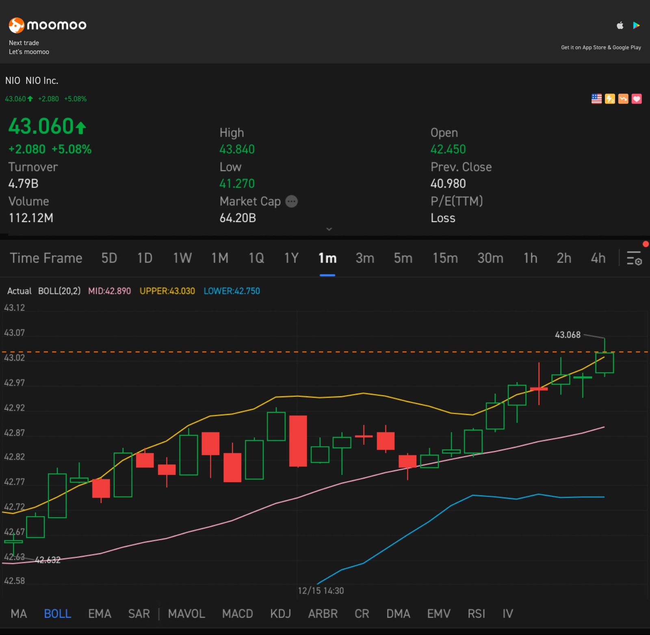Image resolution: width=650 pixels, height=635 pixels.
Task: Enable the DMA sub-indicator
Action: pyautogui.click(x=398, y=614)
